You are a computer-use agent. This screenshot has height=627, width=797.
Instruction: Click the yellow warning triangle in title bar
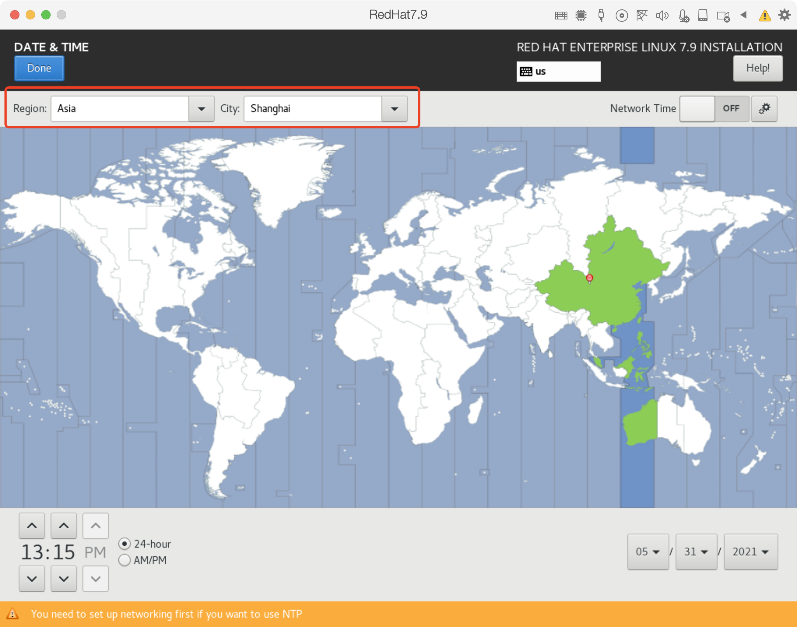765,16
